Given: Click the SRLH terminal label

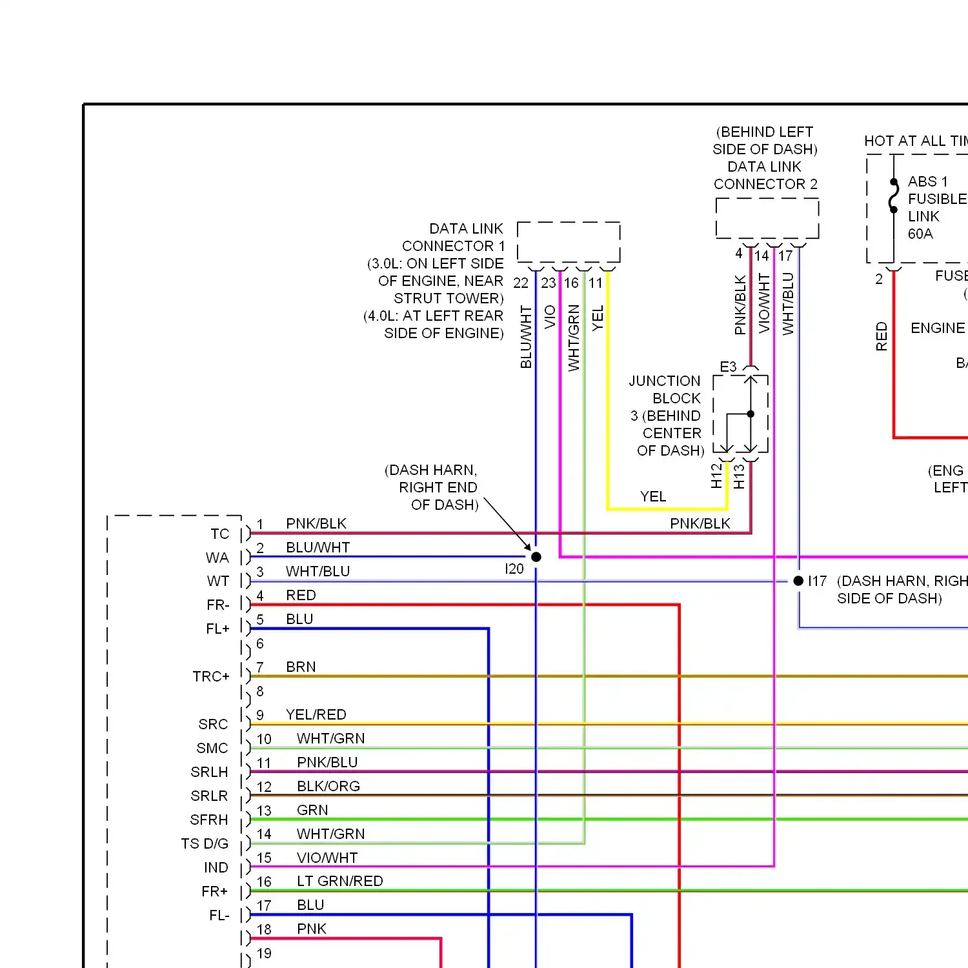Looking at the screenshot, I should (209, 772).
